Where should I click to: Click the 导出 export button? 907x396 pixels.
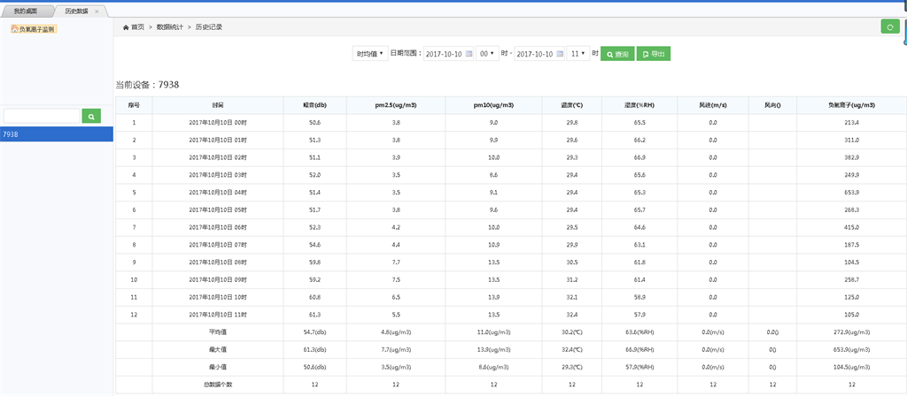tap(654, 54)
